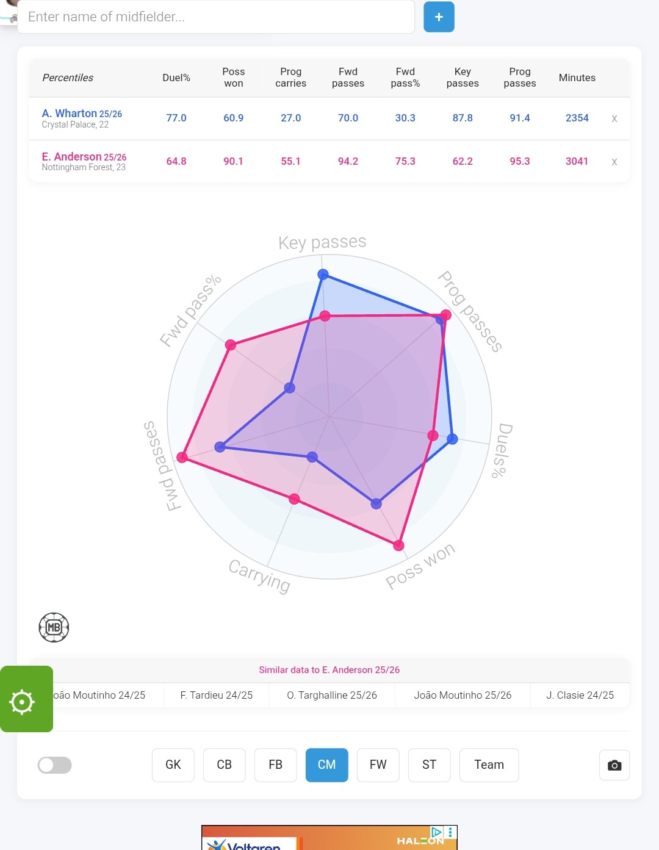This screenshot has height=850, width=659.
Task: Open similar player O. Targhalline 25/26
Action: point(332,695)
